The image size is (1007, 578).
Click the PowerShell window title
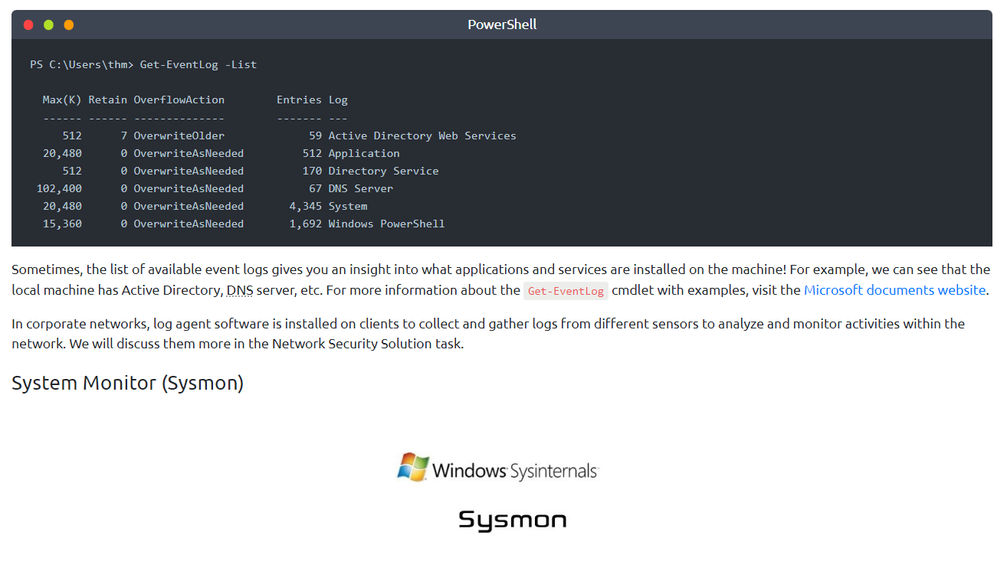click(x=502, y=24)
